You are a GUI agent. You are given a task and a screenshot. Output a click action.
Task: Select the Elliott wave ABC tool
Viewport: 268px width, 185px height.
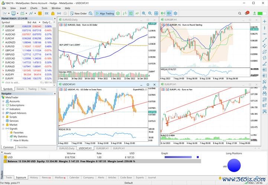point(265,88)
